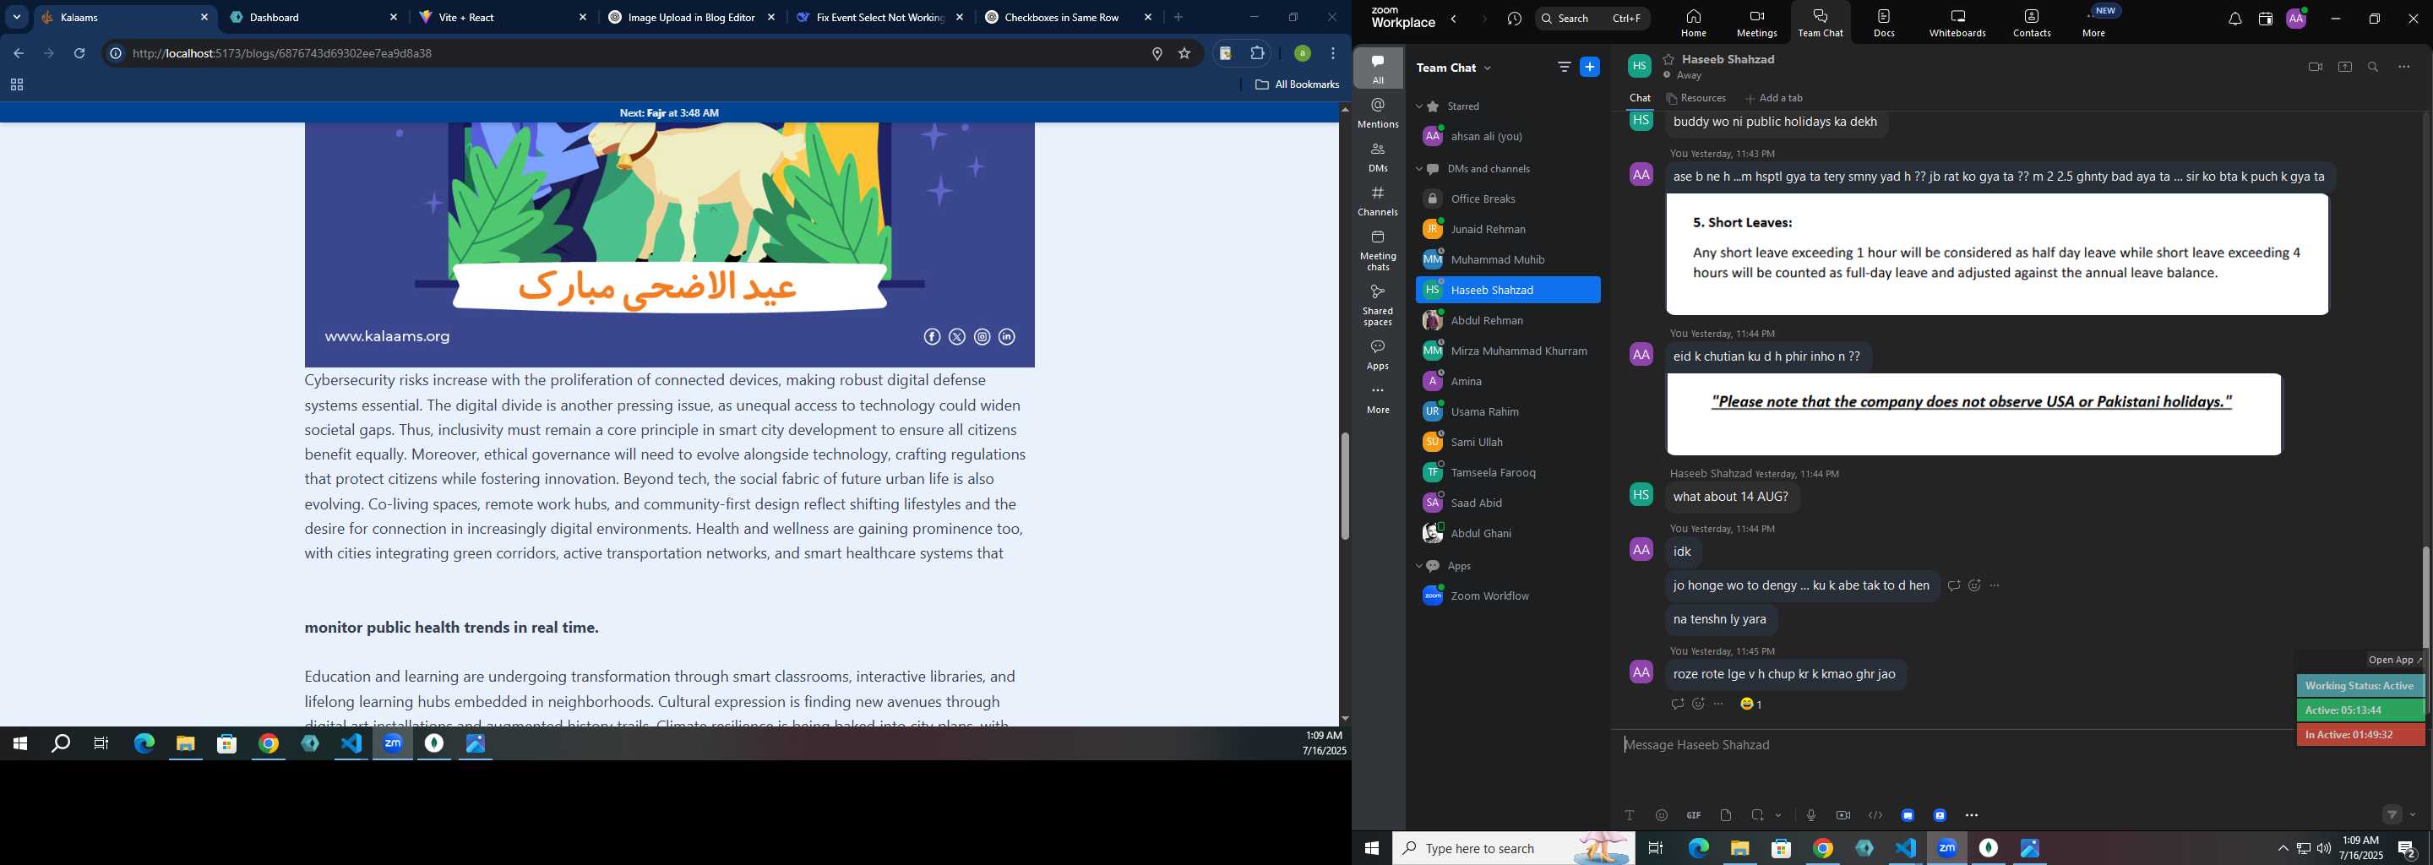Open the DMs sidebar view
This screenshot has width=2433, height=865.
(x=1378, y=157)
